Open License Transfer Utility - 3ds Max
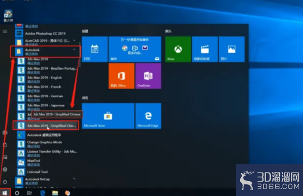The height and width of the screenshot is (196, 303). tap(48, 153)
